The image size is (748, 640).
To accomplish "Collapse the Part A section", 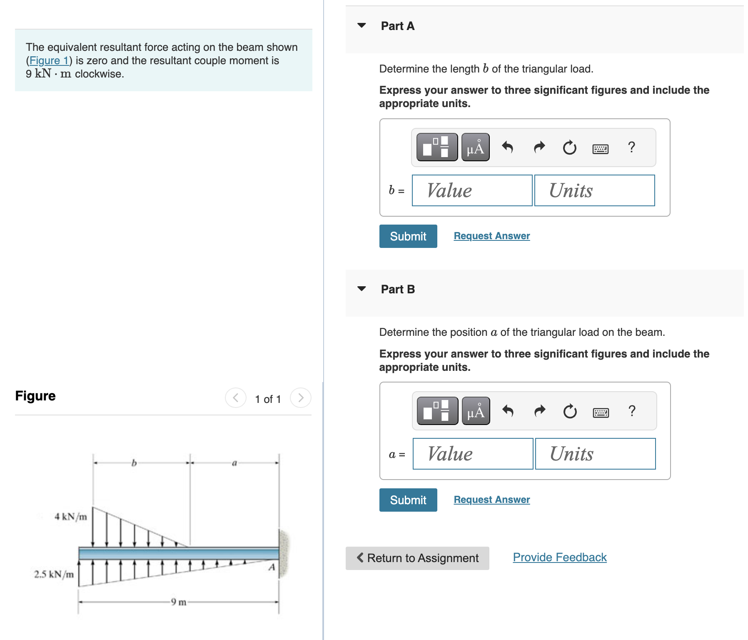I will (x=362, y=26).
